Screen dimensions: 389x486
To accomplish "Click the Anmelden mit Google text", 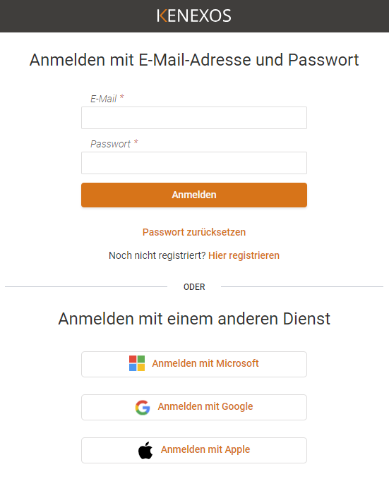I will tap(205, 406).
